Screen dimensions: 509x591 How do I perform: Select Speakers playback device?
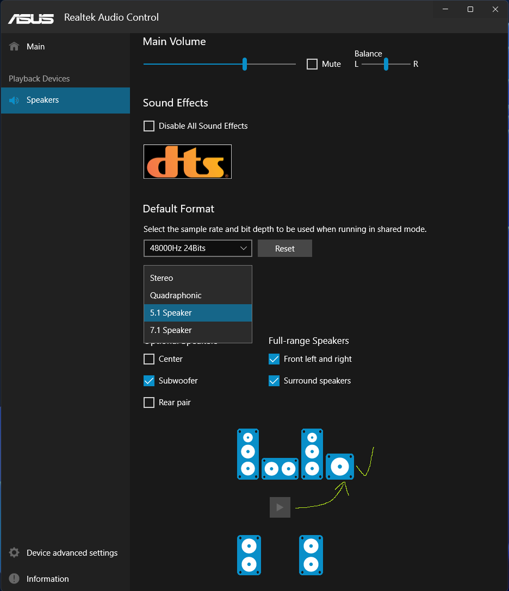tap(65, 100)
